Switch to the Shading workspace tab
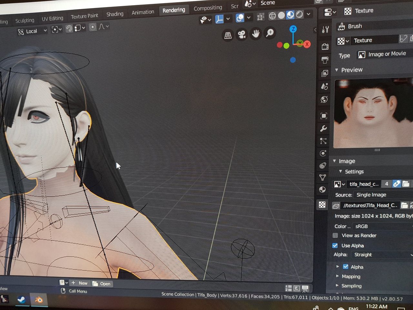 coord(115,14)
